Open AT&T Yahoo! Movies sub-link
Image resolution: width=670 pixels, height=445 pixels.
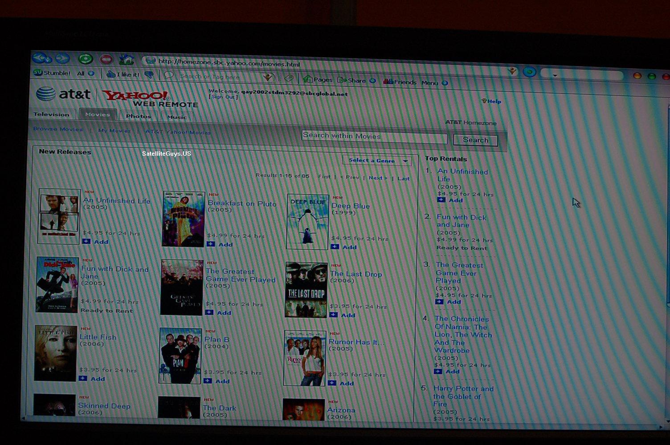pyautogui.click(x=178, y=132)
